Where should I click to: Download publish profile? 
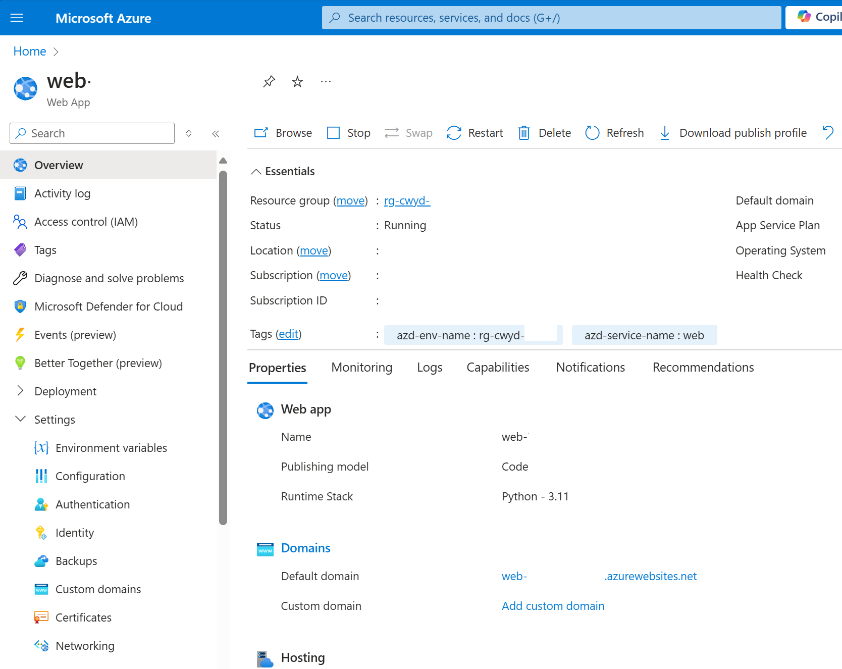pyautogui.click(x=733, y=133)
